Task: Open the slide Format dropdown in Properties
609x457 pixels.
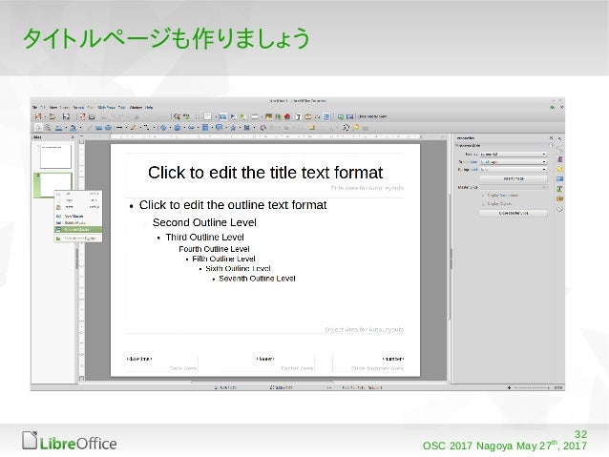Action: click(x=514, y=155)
